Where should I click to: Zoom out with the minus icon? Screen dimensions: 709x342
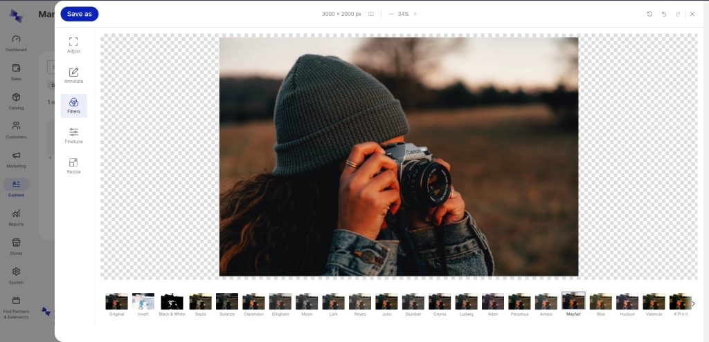391,14
